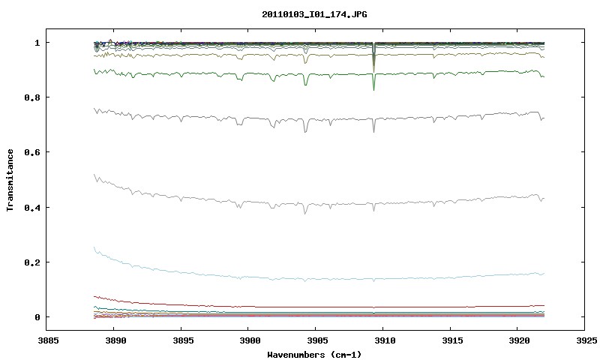Image resolution: width=600 pixels, height=360 pixels.
Task: Click the x-axis tick label 3895
Action: tap(182, 340)
